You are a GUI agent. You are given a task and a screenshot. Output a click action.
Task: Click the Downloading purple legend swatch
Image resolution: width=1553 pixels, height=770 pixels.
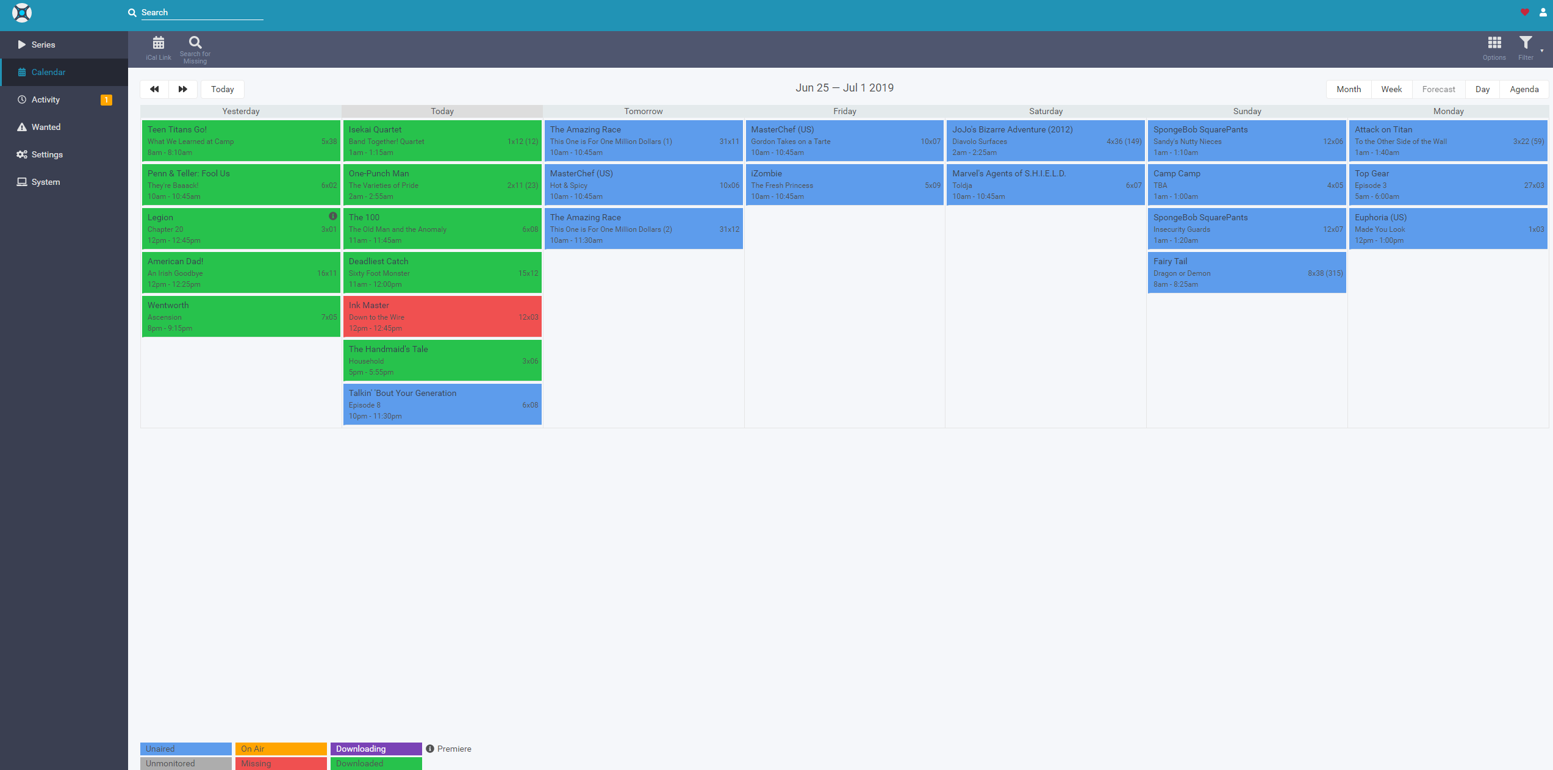pyautogui.click(x=376, y=749)
